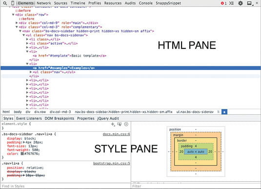
Task: Click the font-weight 500 value
Action: click(x=36, y=150)
